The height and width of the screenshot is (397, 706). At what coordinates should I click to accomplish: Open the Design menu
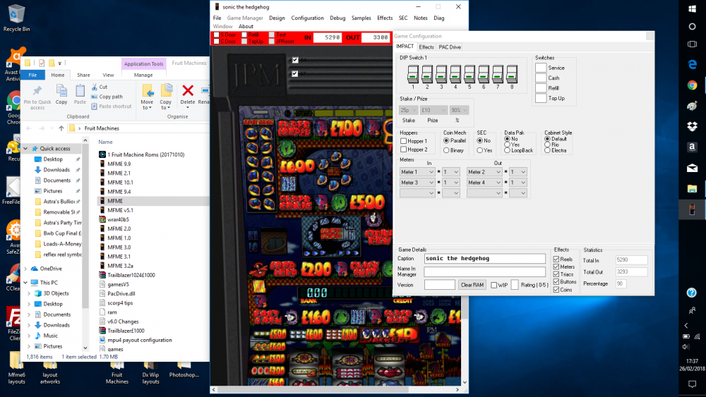(277, 18)
